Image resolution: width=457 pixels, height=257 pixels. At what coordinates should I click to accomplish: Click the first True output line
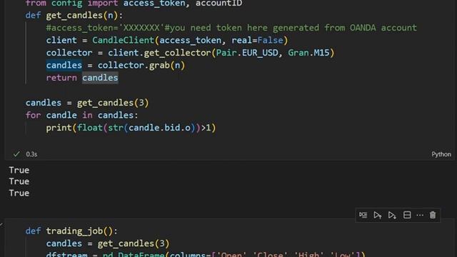[x=19, y=170]
